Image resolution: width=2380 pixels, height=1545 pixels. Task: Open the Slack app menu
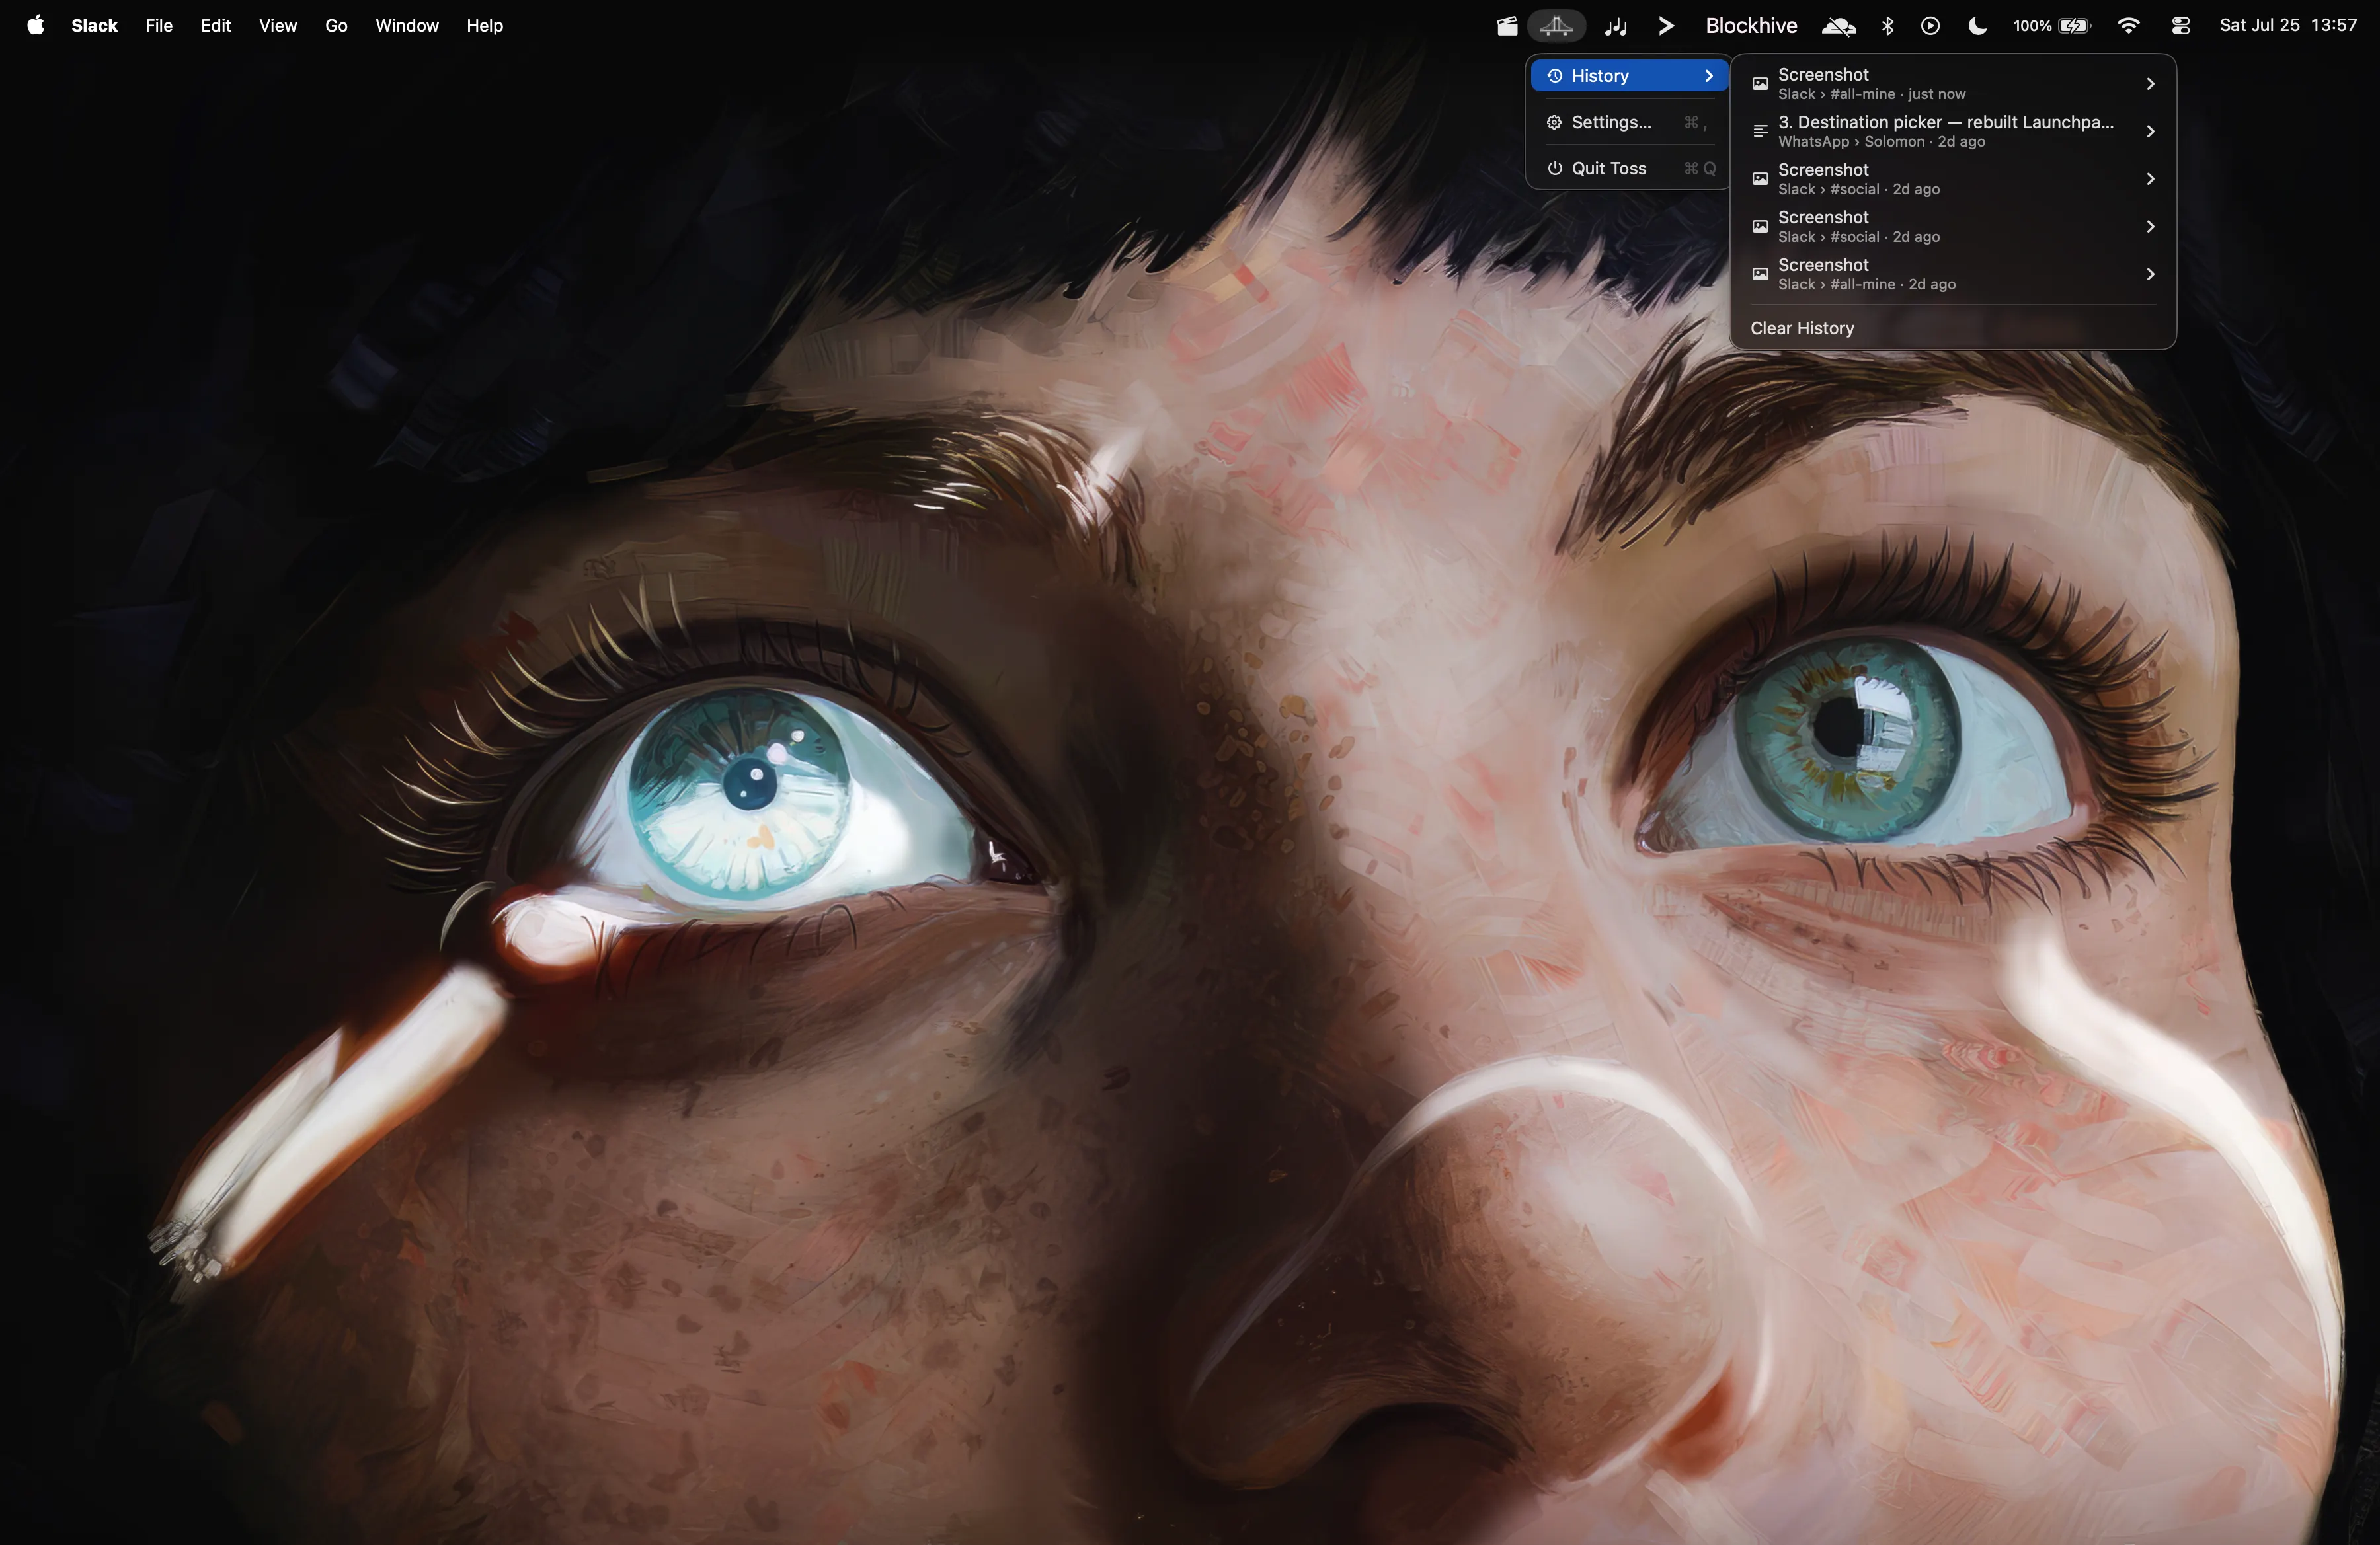[x=94, y=26]
